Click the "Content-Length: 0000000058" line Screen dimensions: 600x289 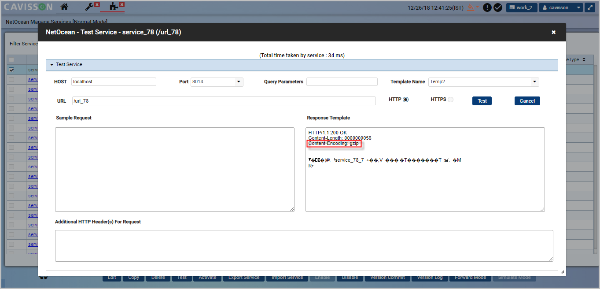(x=340, y=138)
